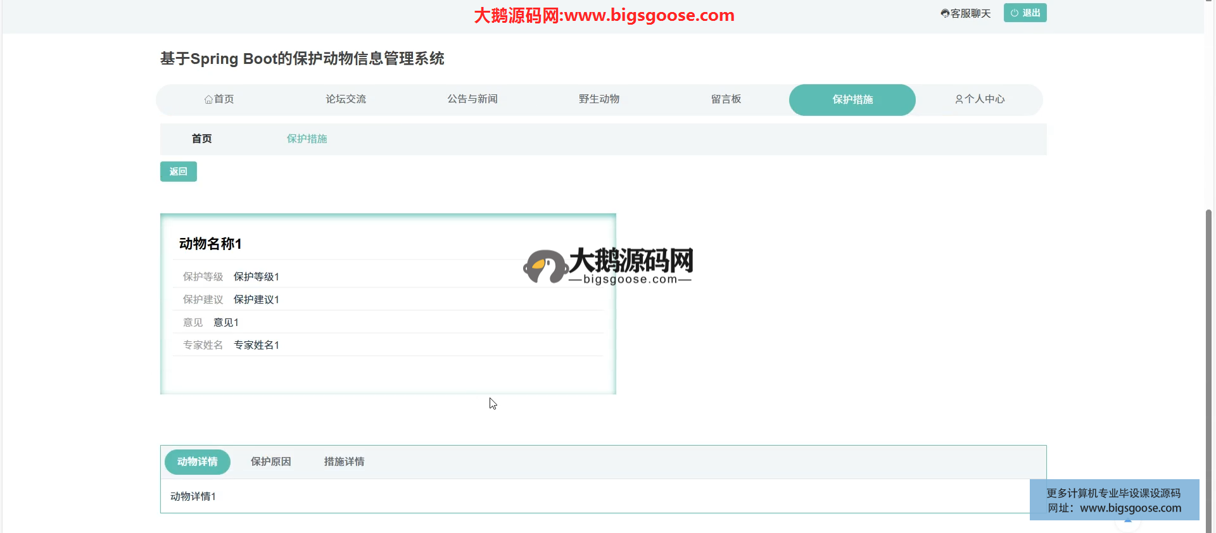This screenshot has width=1216, height=533.
Task: Open the 留言板 page
Action: [726, 99]
